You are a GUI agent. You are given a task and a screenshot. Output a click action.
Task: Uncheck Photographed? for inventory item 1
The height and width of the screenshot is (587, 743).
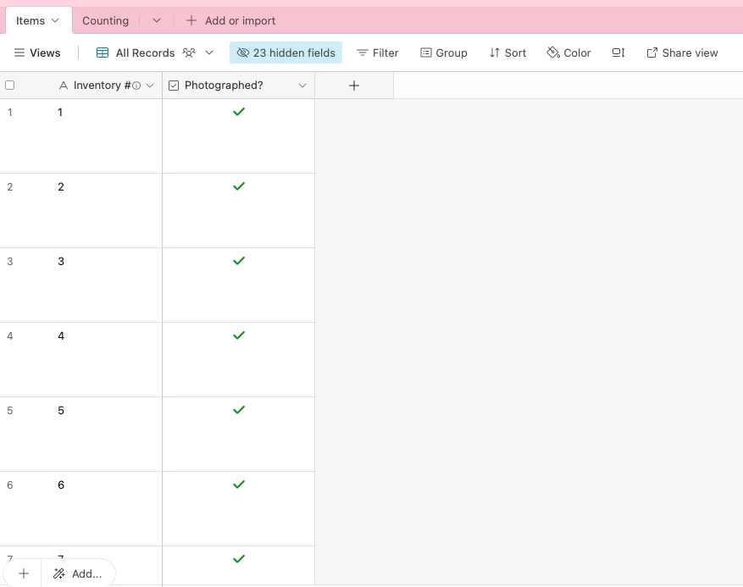click(239, 112)
